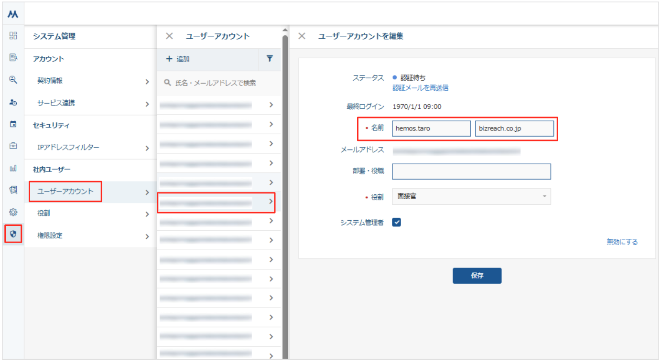Click the 追加 button to add user
Screen dimensions: 661x362
(178, 59)
